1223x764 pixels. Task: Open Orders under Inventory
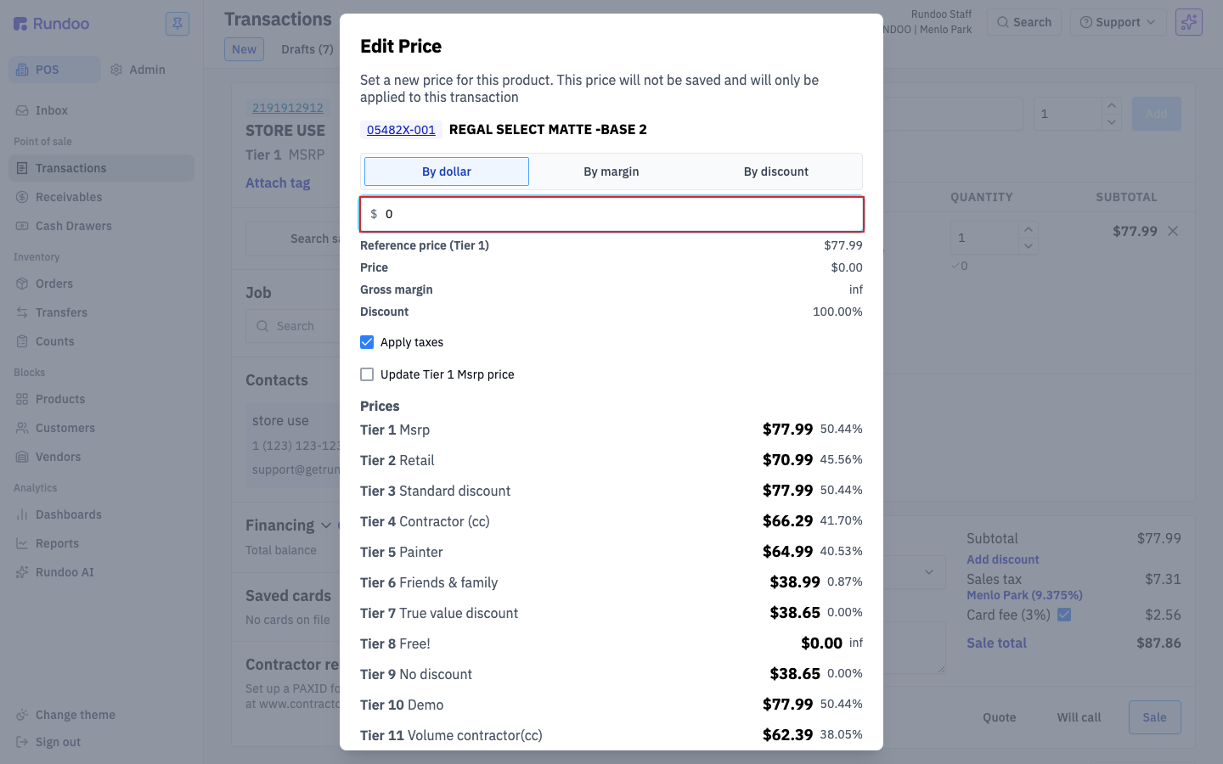pos(102,284)
